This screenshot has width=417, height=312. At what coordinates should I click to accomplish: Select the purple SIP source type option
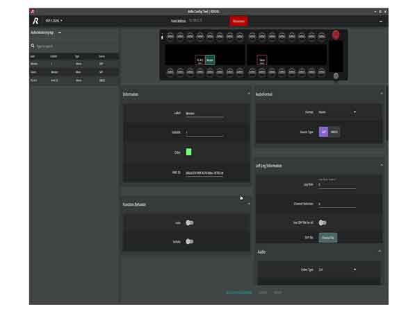[323, 132]
